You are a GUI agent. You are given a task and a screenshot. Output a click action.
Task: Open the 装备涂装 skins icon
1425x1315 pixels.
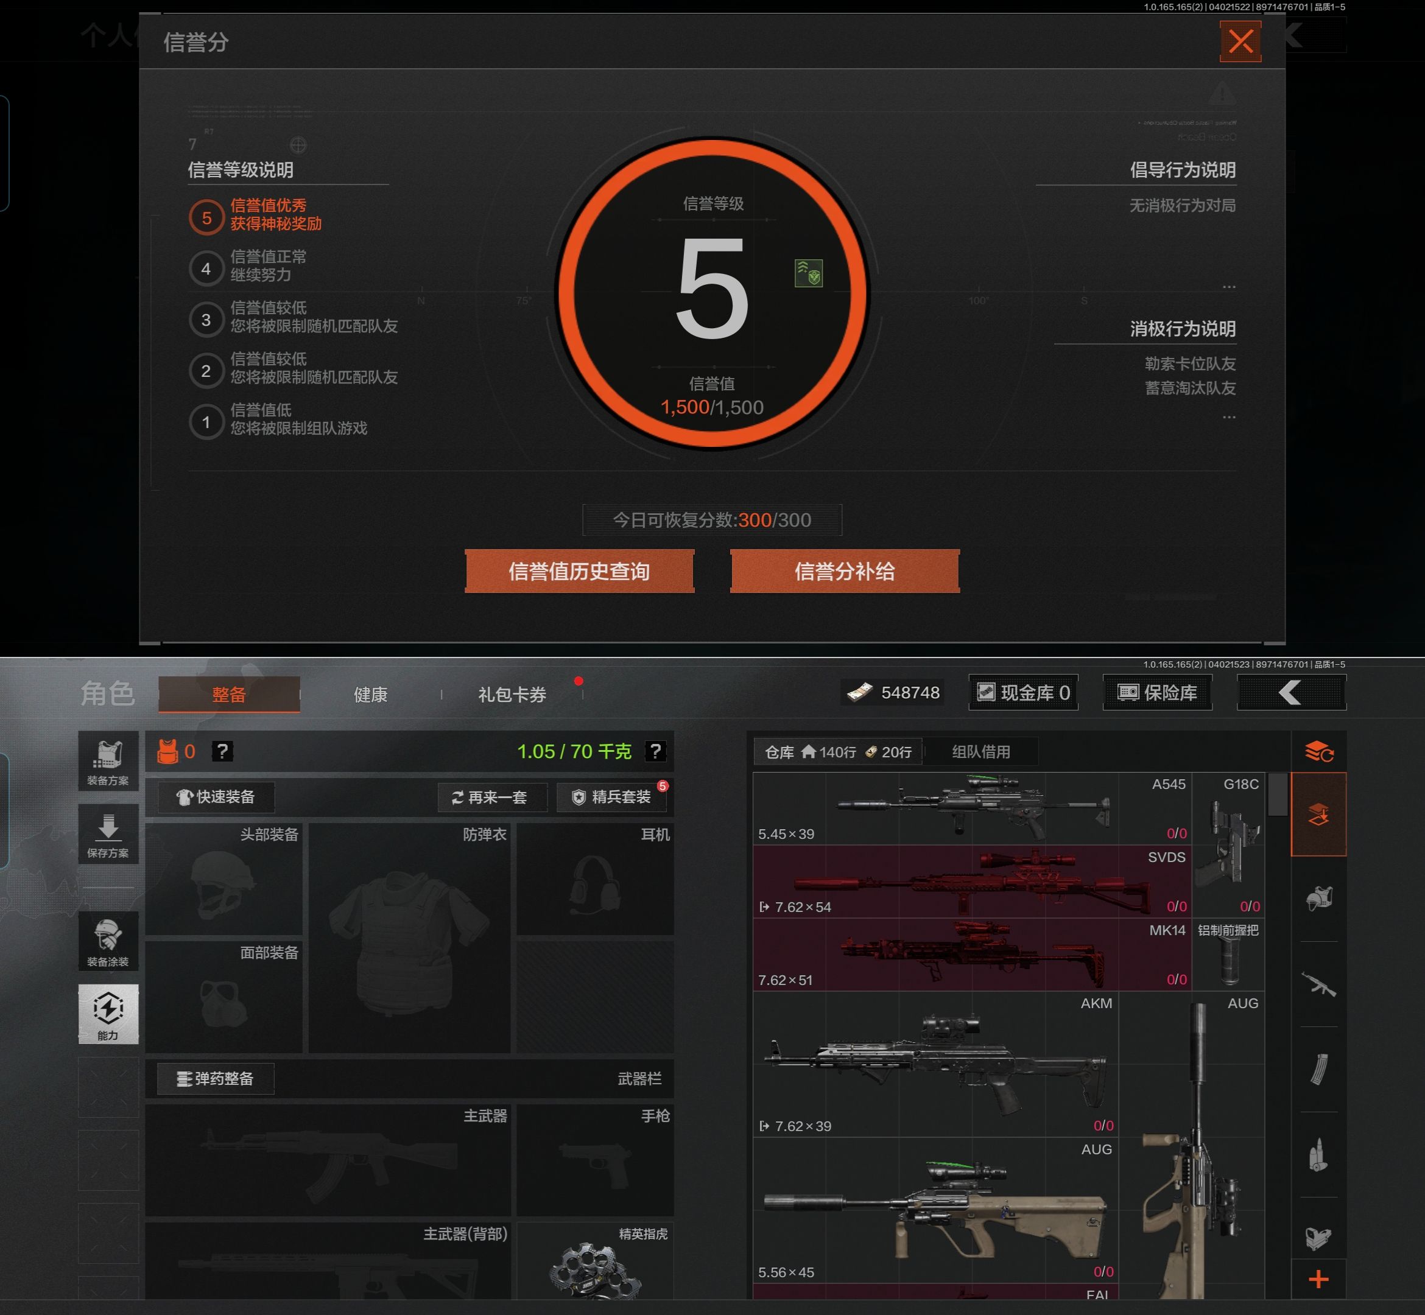pyautogui.click(x=108, y=941)
